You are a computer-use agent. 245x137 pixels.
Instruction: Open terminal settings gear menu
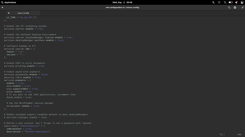235,7
